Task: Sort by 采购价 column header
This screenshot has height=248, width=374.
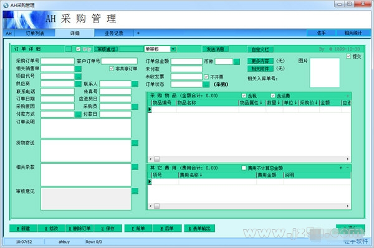Action: coord(309,103)
